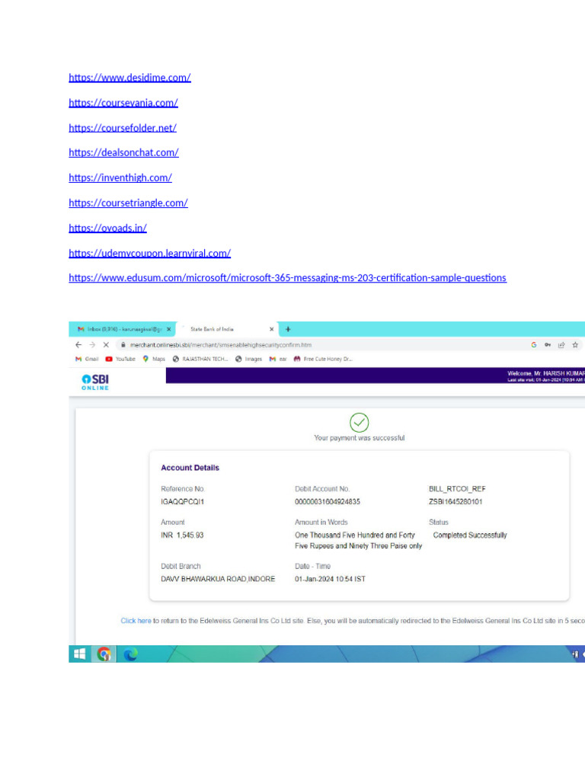Click the BILL_RTCOI_REF label
Viewport: 585px width, 780px height.
(x=457, y=489)
